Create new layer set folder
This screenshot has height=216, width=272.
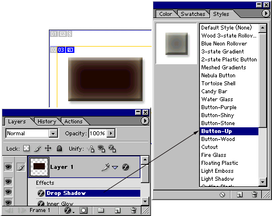(101, 210)
